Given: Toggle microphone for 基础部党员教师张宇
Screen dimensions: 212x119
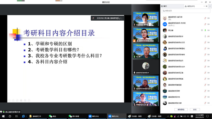Looking at the screenshot, I should tap(205, 36).
